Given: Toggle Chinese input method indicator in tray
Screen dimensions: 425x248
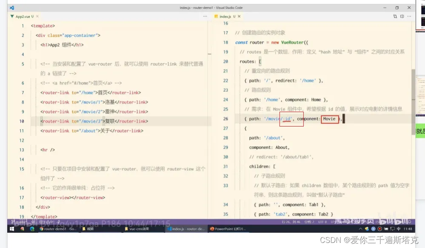Looking at the screenshot, I should pyautogui.click(x=399, y=229).
